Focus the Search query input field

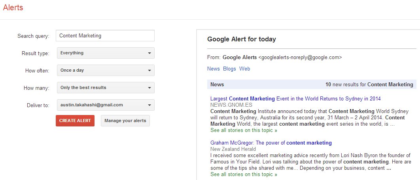[105, 35]
